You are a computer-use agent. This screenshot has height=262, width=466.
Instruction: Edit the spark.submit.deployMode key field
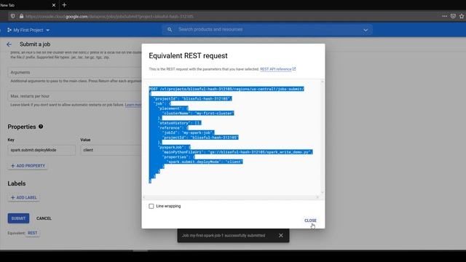click(42, 150)
